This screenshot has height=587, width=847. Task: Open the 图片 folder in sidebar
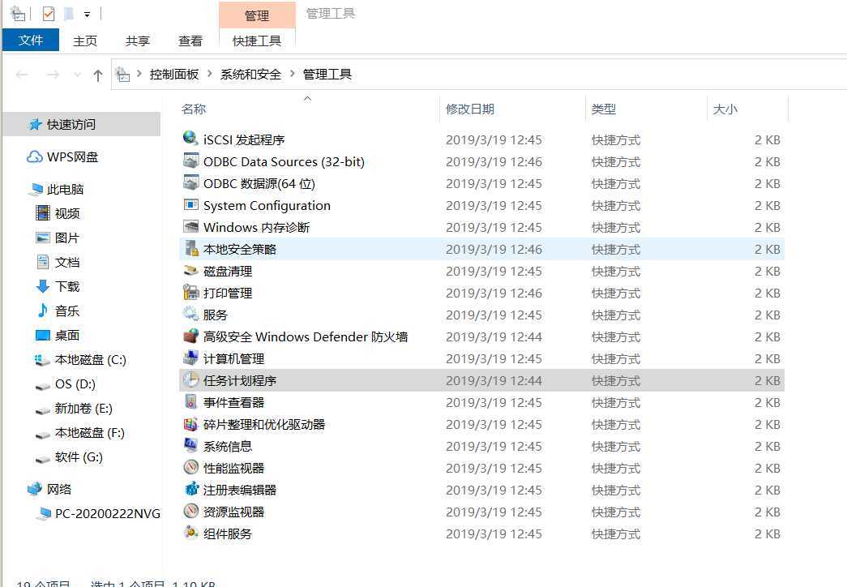(x=67, y=238)
